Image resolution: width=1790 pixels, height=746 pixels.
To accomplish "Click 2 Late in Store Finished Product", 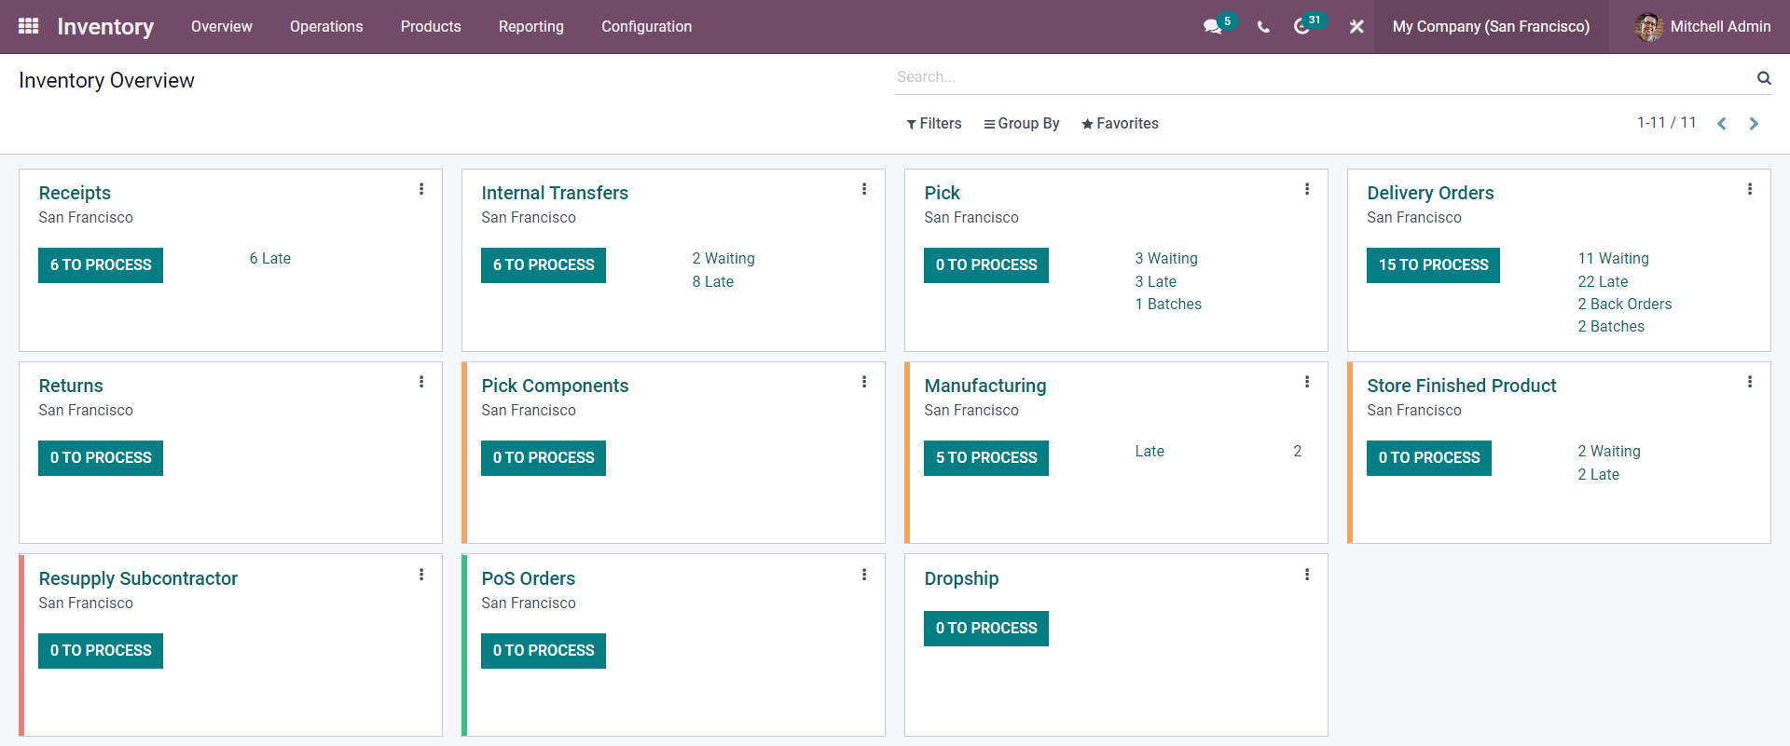I will [x=1599, y=475].
